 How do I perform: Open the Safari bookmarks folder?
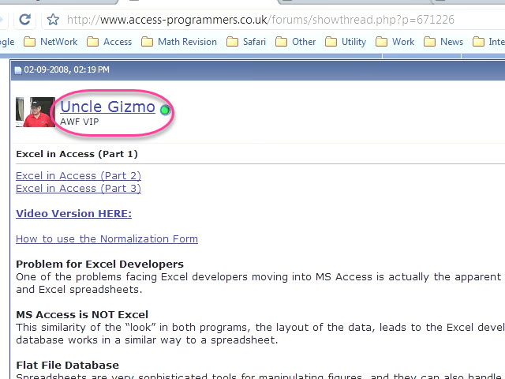tap(246, 42)
